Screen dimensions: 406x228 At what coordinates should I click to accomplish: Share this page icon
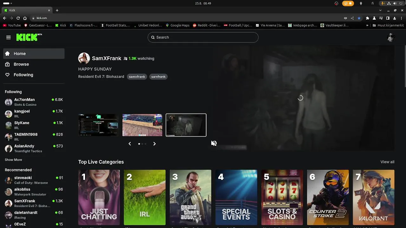352,18
